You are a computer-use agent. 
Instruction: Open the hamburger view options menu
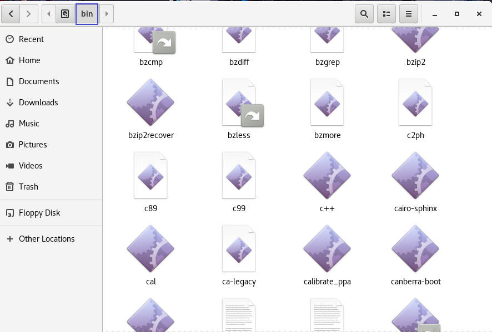(x=409, y=14)
